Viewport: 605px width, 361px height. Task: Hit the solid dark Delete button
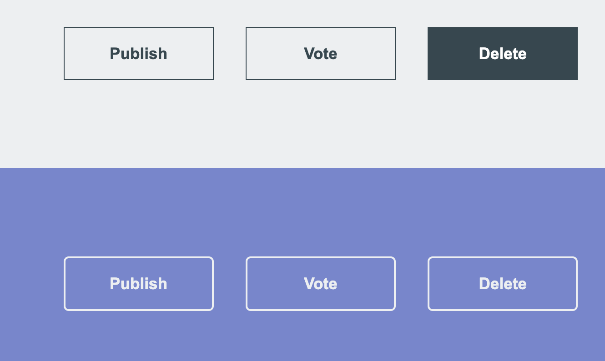[502, 54]
